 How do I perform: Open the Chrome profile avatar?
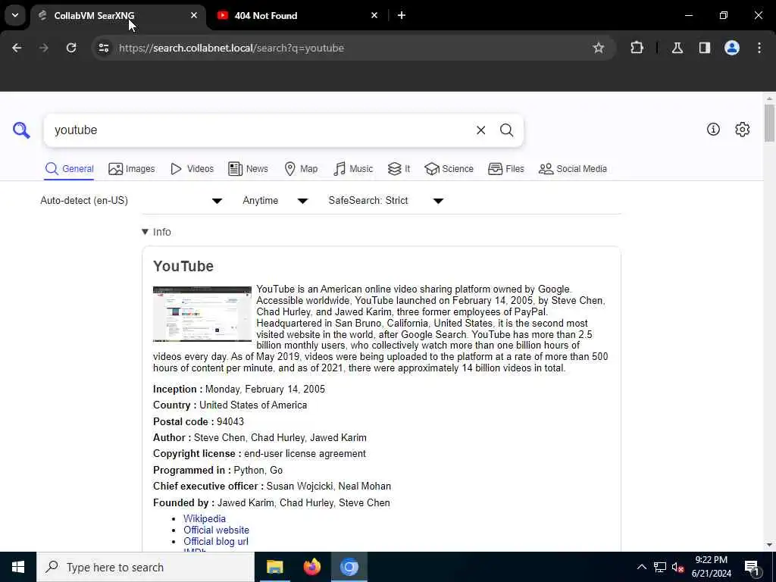731,48
